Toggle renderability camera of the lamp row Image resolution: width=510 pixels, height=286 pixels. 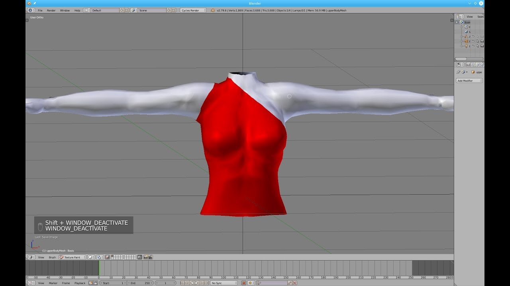(482, 46)
